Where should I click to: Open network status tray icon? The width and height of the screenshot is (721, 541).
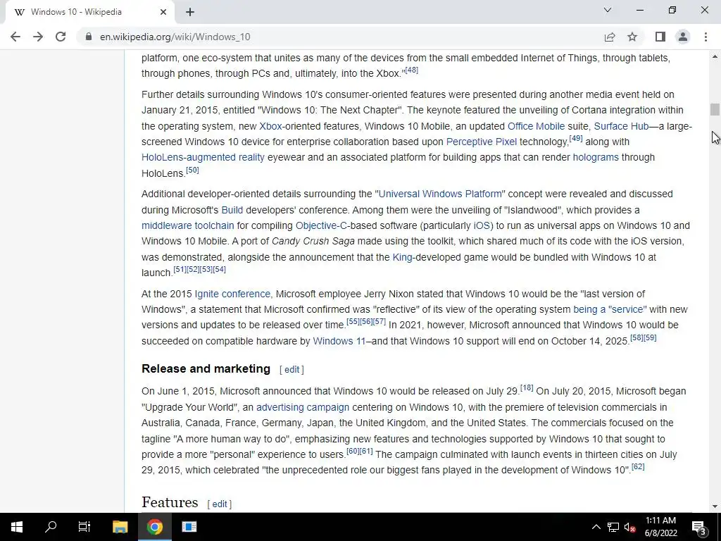coord(613,527)
